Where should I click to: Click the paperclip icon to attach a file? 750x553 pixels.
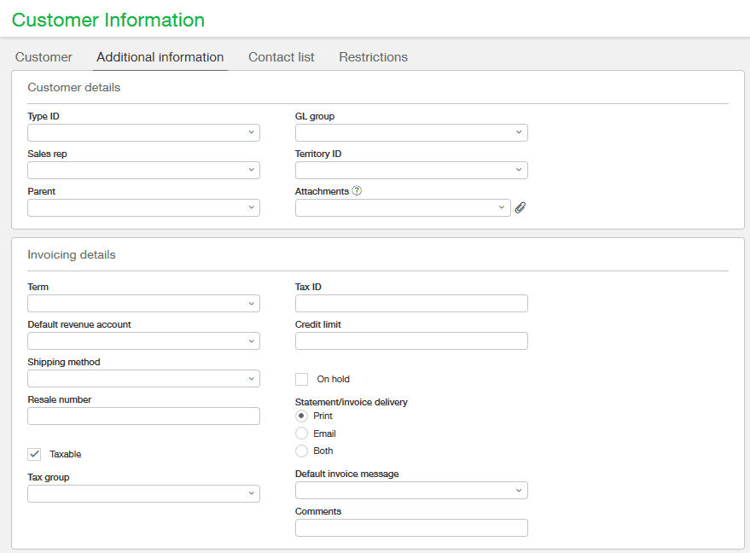tap(520, 207)
